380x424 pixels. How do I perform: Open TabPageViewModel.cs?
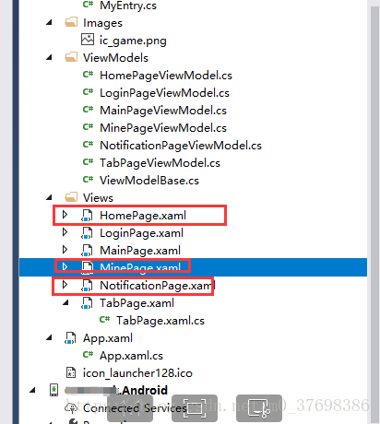160,163
